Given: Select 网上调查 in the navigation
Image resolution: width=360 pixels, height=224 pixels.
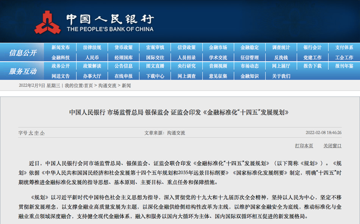Looking at the screenshot, I should pyautogui.click(x=186, y=76).
